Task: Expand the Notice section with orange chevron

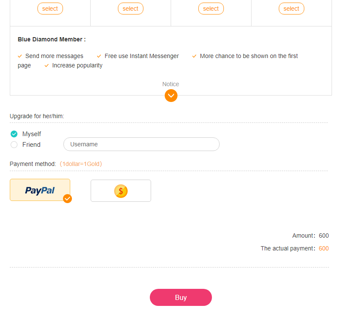Action: tap(171, 96)
